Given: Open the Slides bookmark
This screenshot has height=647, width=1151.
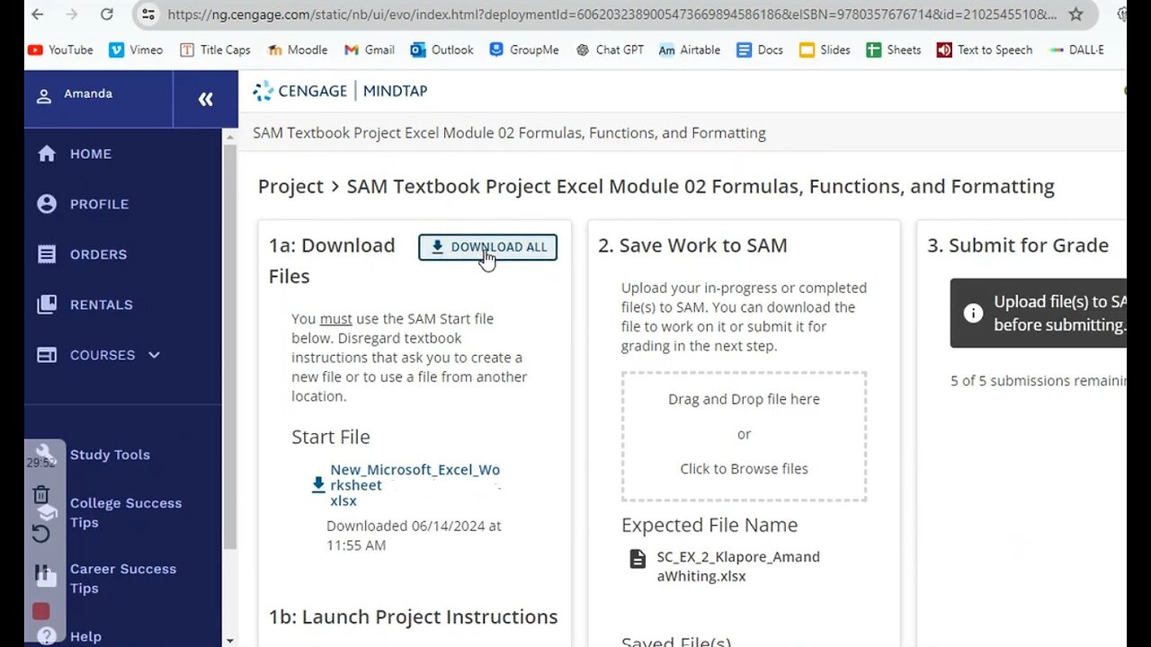Looking at the screenshot, I should click(x=825, y=49).
